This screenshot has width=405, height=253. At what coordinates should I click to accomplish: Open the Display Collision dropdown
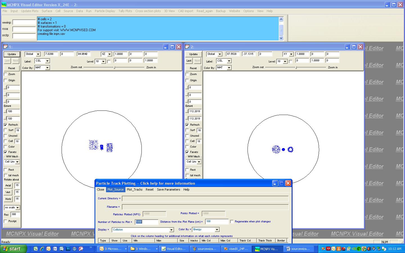click(x=171, y=230)
